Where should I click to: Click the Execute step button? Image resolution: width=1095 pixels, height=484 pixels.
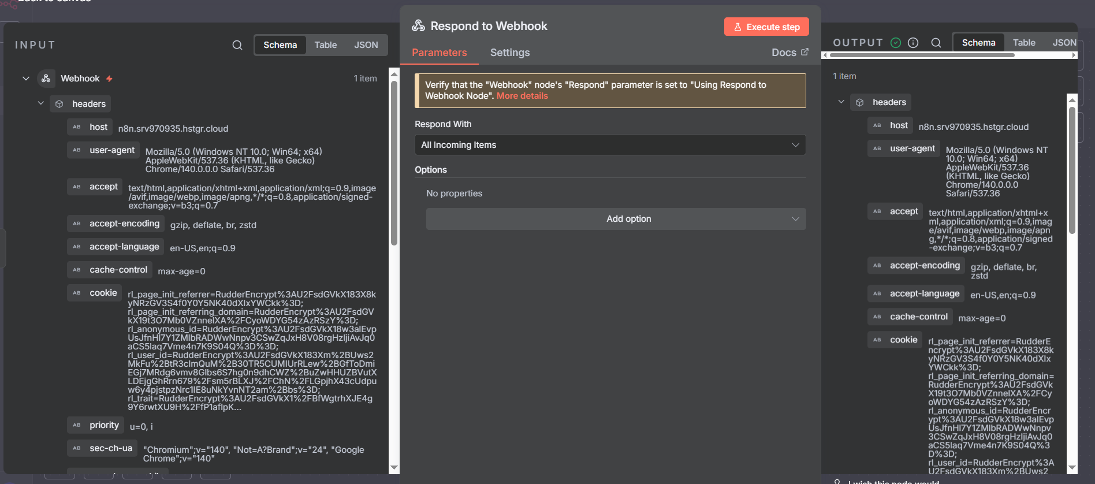(766, 27)
